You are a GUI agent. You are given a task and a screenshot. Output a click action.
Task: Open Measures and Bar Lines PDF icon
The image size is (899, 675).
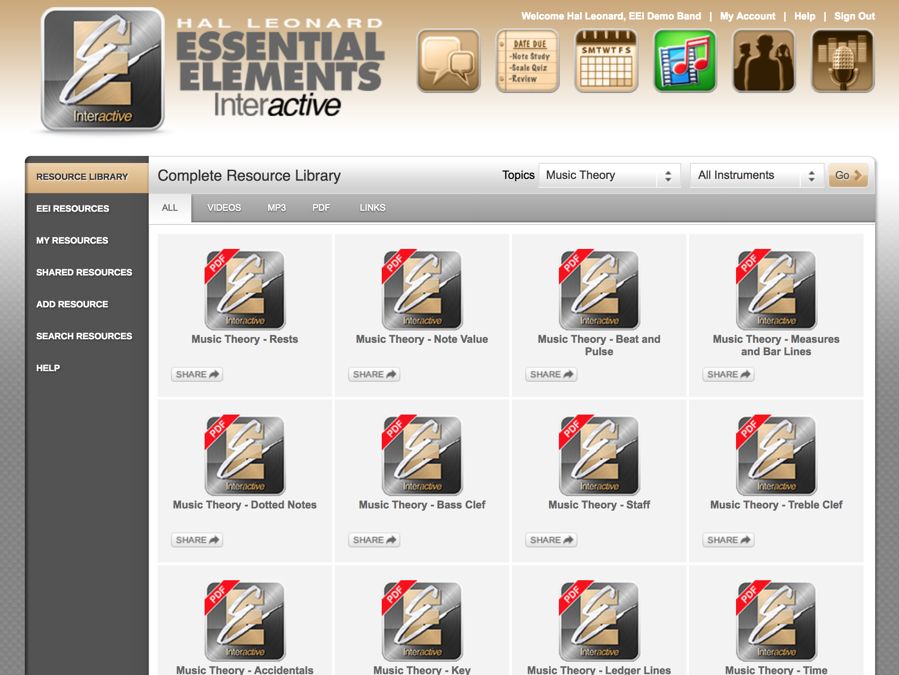pos(776,290)
